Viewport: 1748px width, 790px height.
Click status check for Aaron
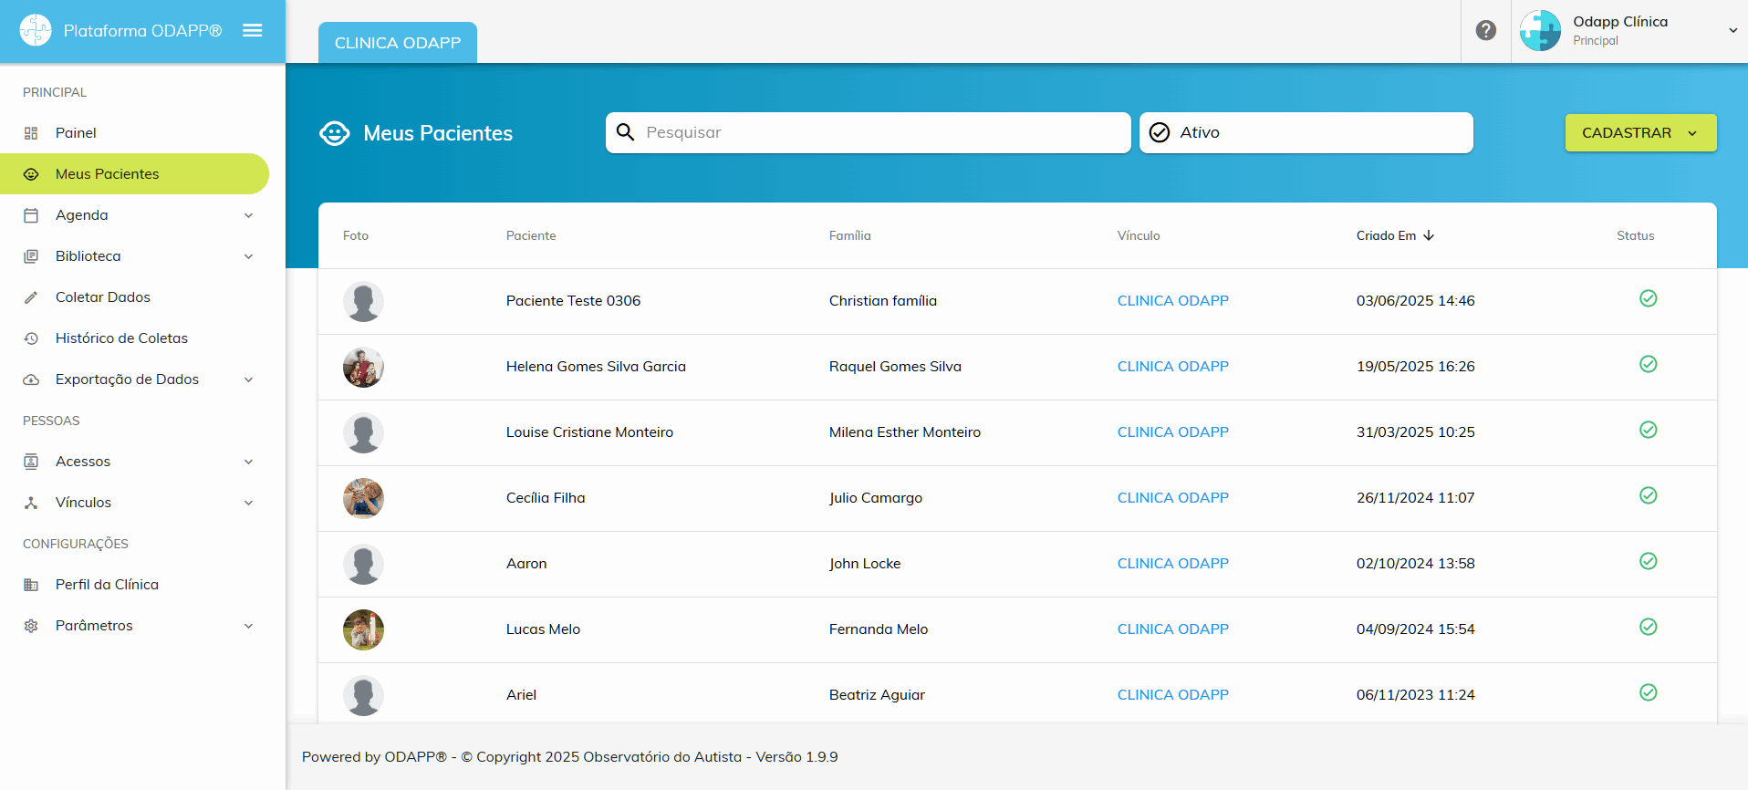click(1649, 561)
